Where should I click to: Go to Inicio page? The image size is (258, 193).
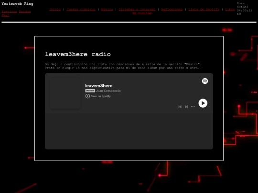pyautogui.click(x=55, y=10)
